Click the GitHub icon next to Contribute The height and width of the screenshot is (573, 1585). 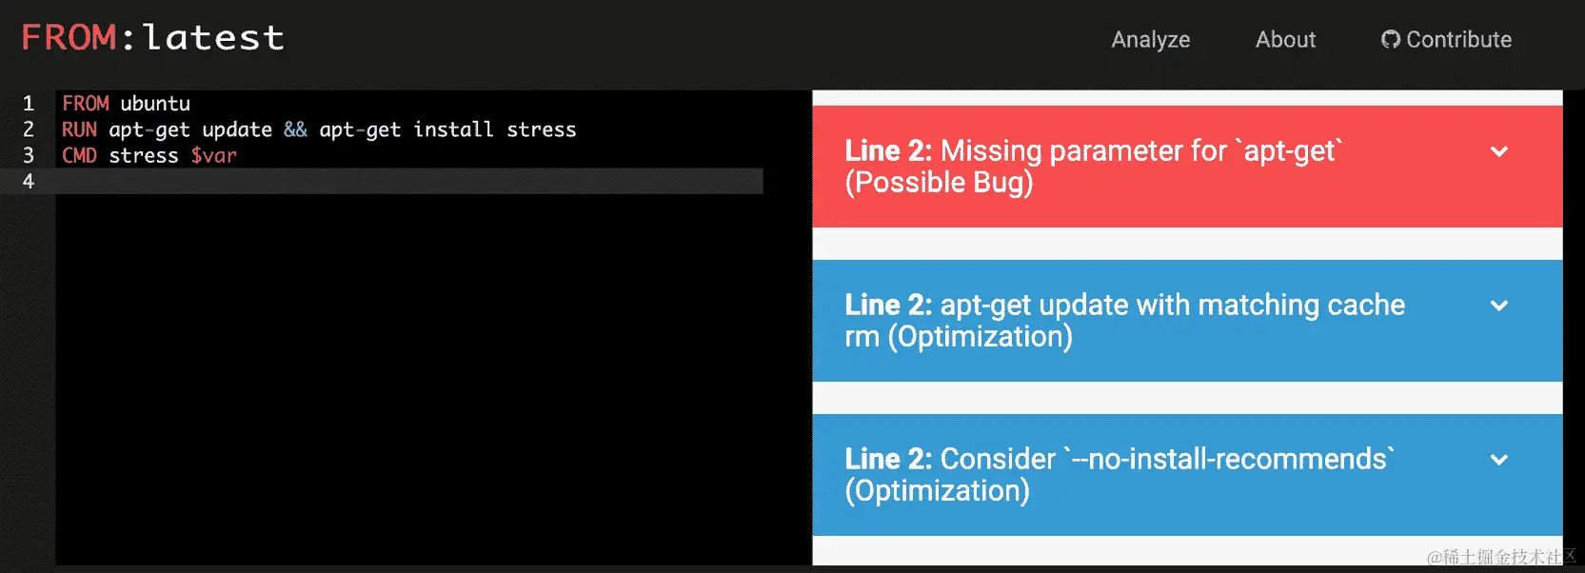1391,40
